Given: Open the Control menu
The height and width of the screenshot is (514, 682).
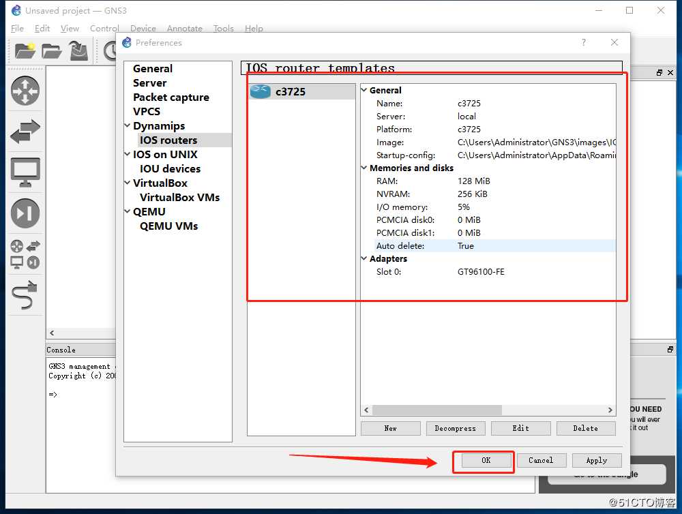Looking at the screenshot, I should 104,29.
